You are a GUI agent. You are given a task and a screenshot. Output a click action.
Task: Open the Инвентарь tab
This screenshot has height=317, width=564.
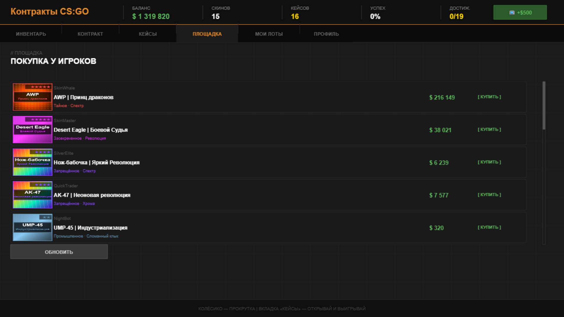tap(31, 34)
